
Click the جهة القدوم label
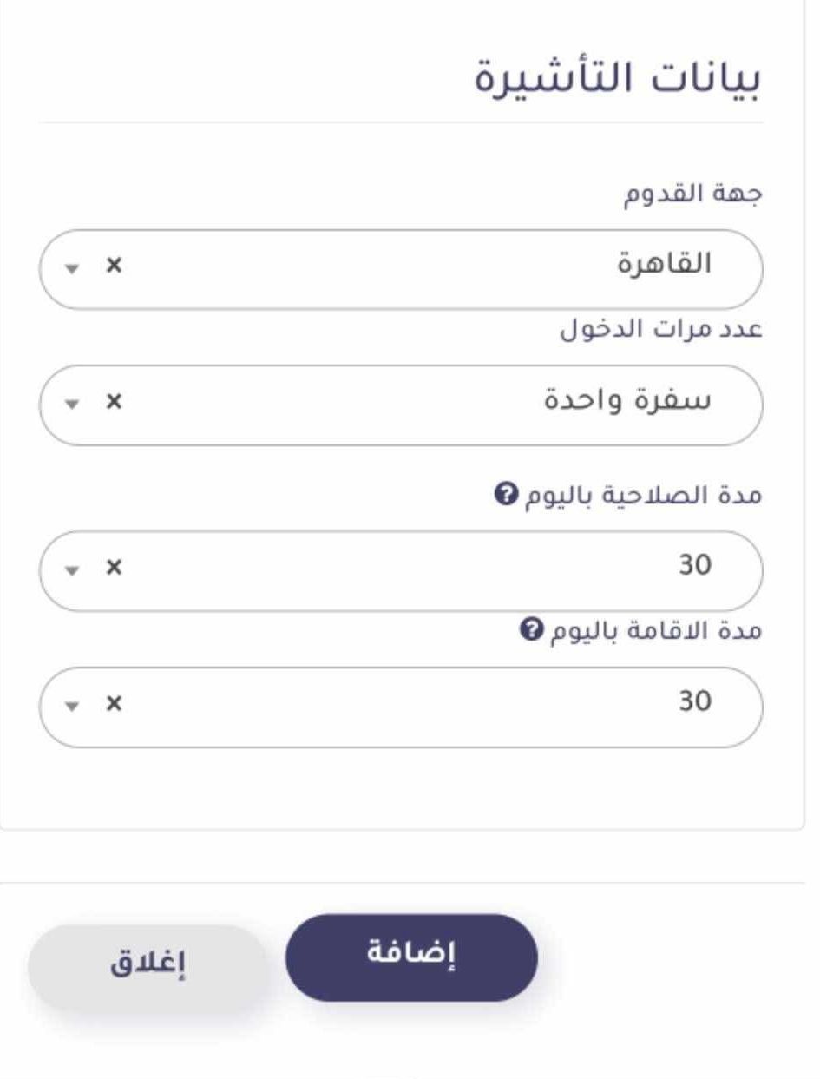coord(692,194)
